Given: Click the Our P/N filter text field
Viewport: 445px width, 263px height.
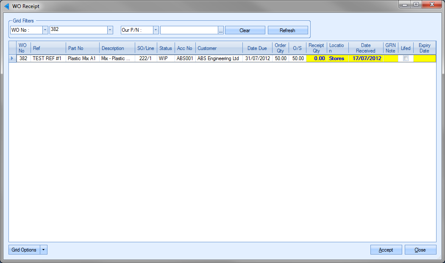Looking at the screenshot, I should 189,30.
